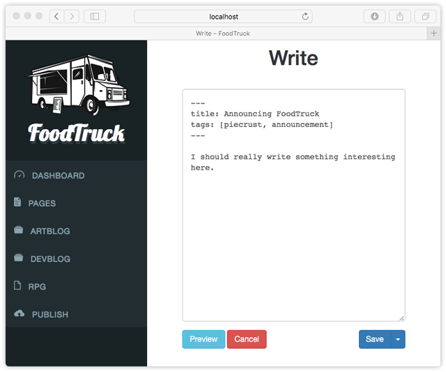This screenshot has width=446, height=372.
Task: Go back with browser back arrow
Action: (56, 16)
